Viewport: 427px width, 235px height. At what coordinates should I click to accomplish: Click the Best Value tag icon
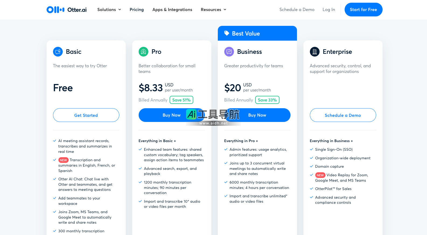coord(227,33)
